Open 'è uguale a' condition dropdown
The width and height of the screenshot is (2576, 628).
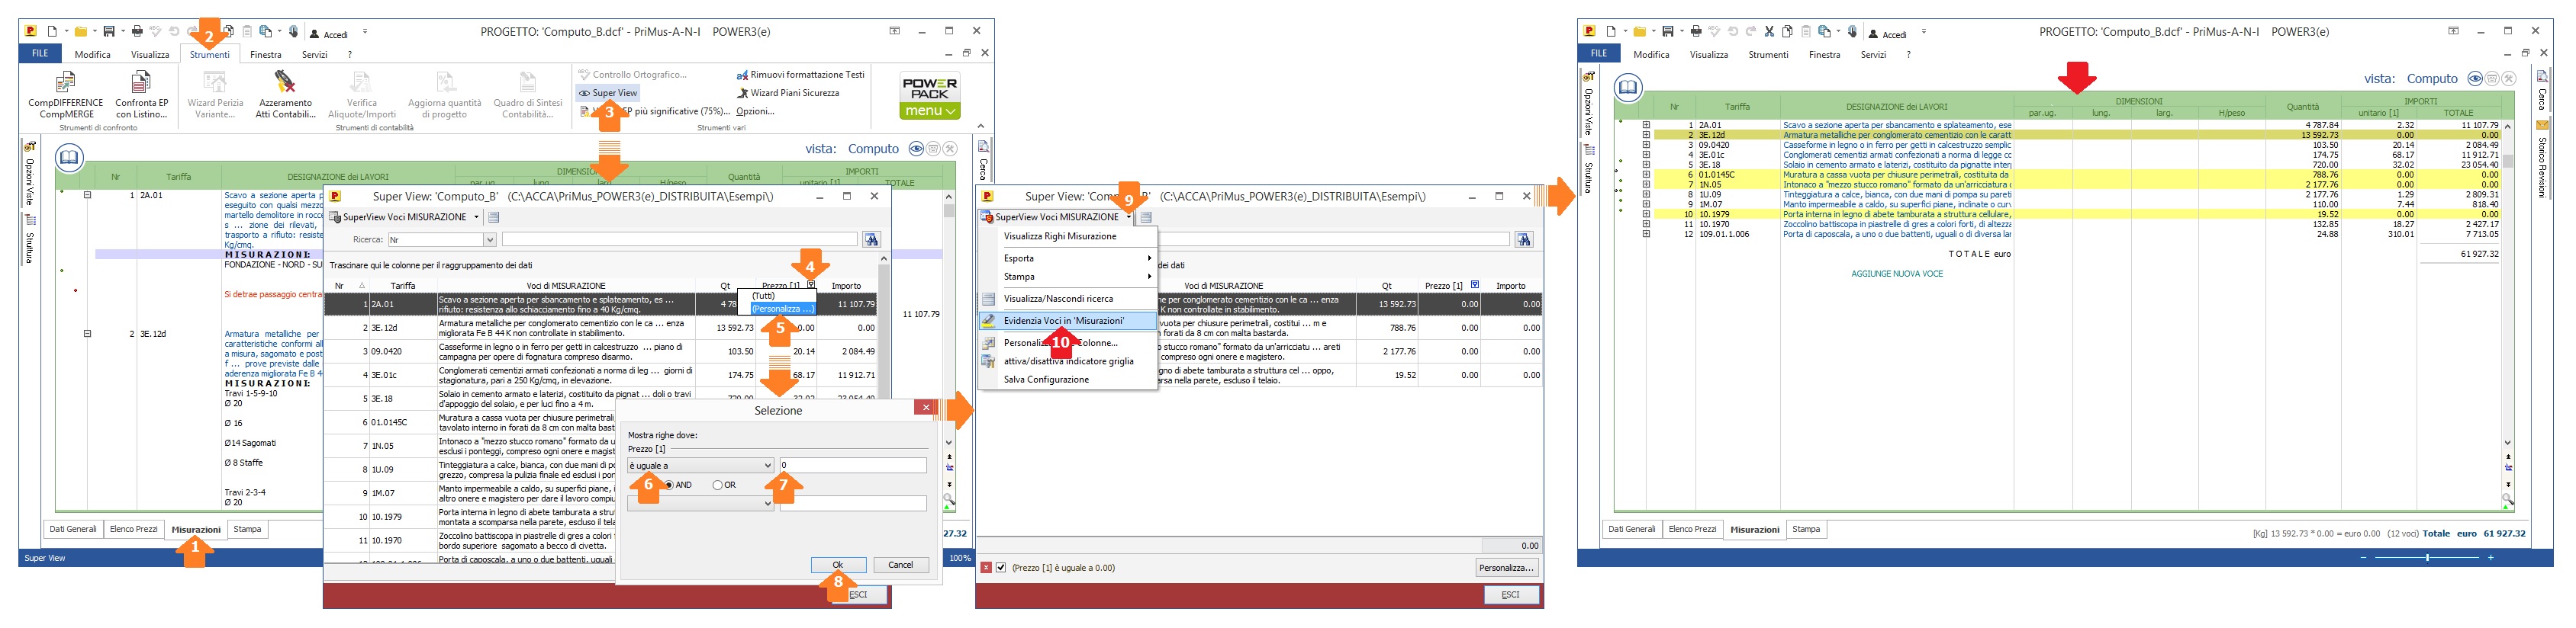pyautogui.click(x=700, y=465)
